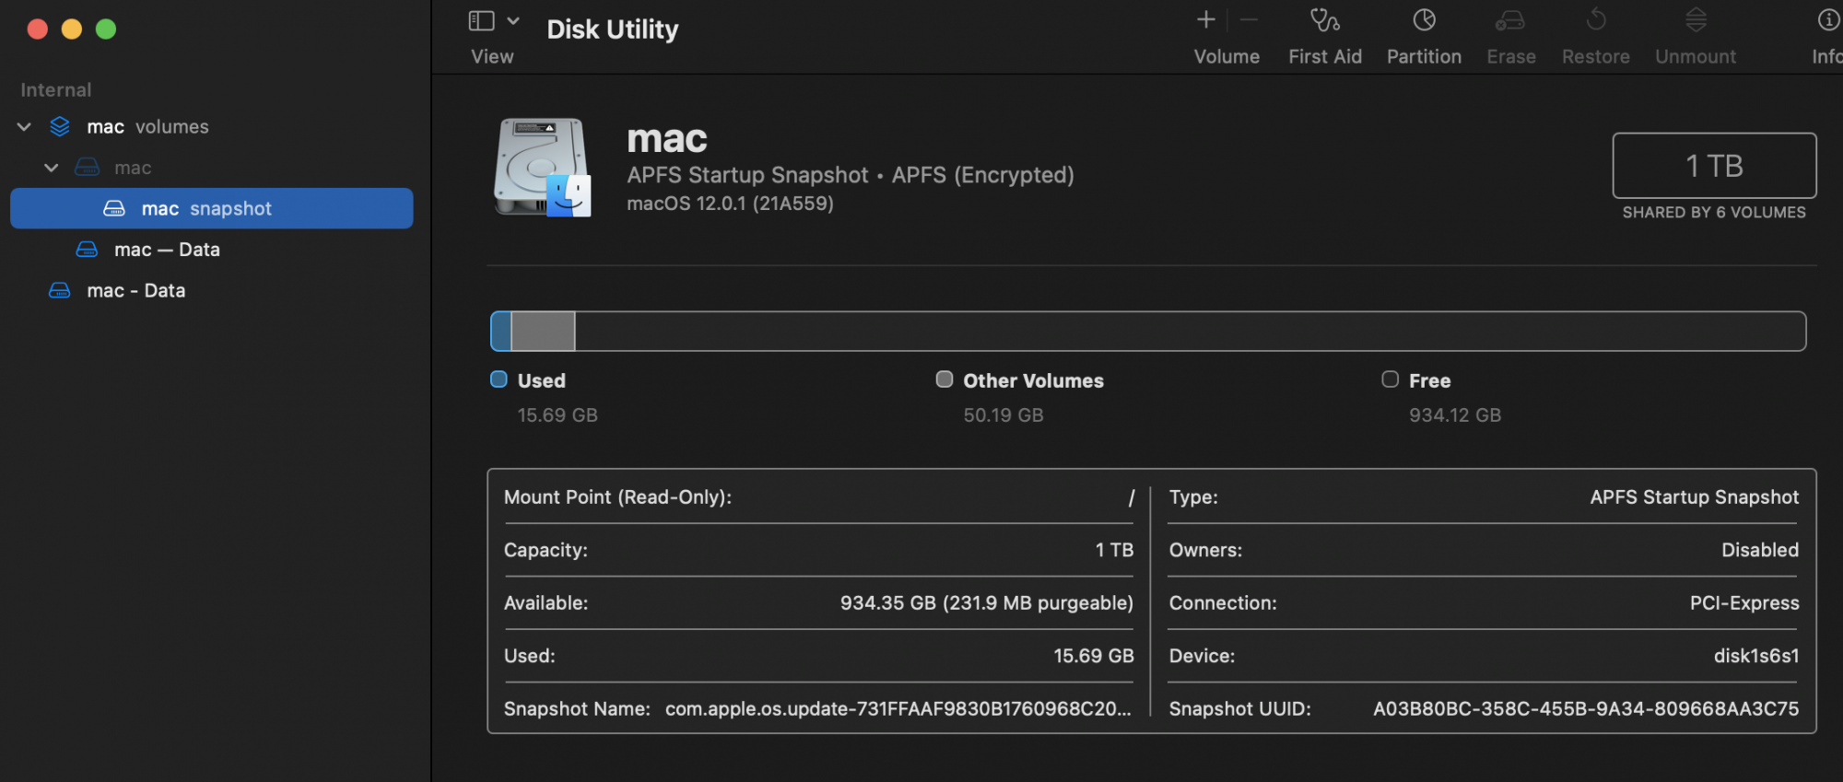This screenshot has height=782, width=1843.
Task: Click the View toolbar label
Action: (492, 57)
